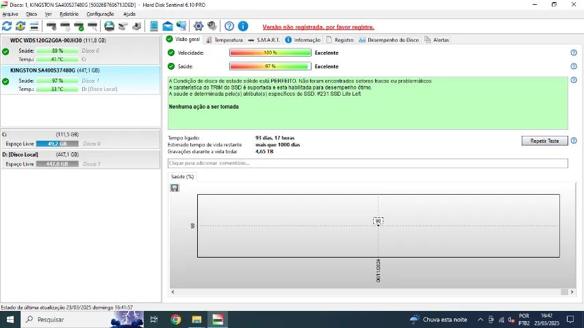
Task: Click the 'Versão não registrada' registration link
Action: pyautogui.click(x=318, y=27)
